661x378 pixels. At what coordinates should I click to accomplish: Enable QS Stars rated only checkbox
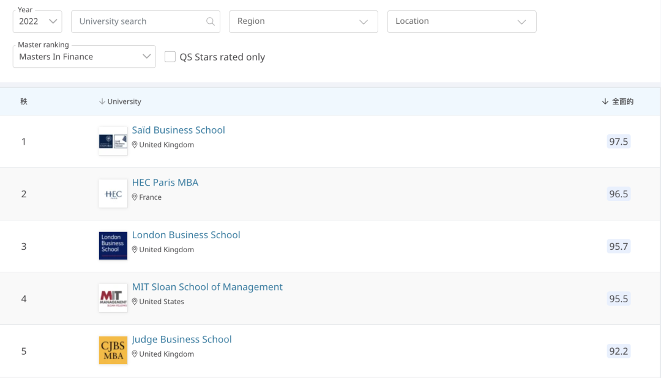(170, 57)
